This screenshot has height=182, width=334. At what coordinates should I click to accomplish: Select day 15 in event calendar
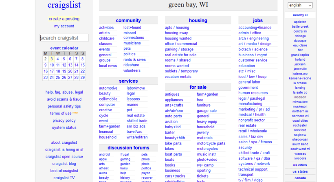tap(83, 65)
